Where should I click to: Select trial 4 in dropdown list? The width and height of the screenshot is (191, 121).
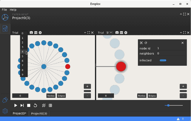pos(24,52)
